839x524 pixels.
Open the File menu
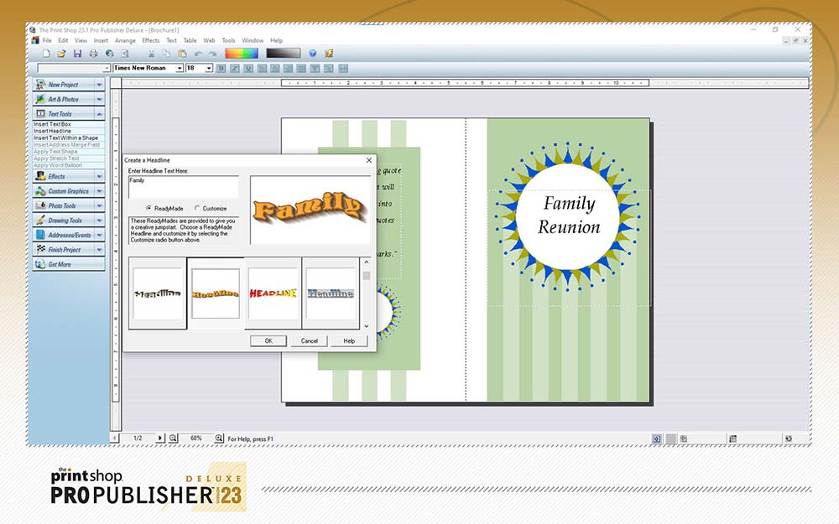47,40
